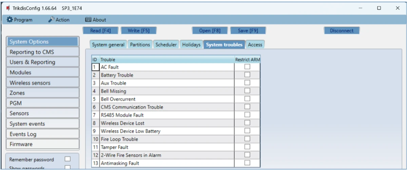Open the Program menu with gear icon

[x=20, y=20]
